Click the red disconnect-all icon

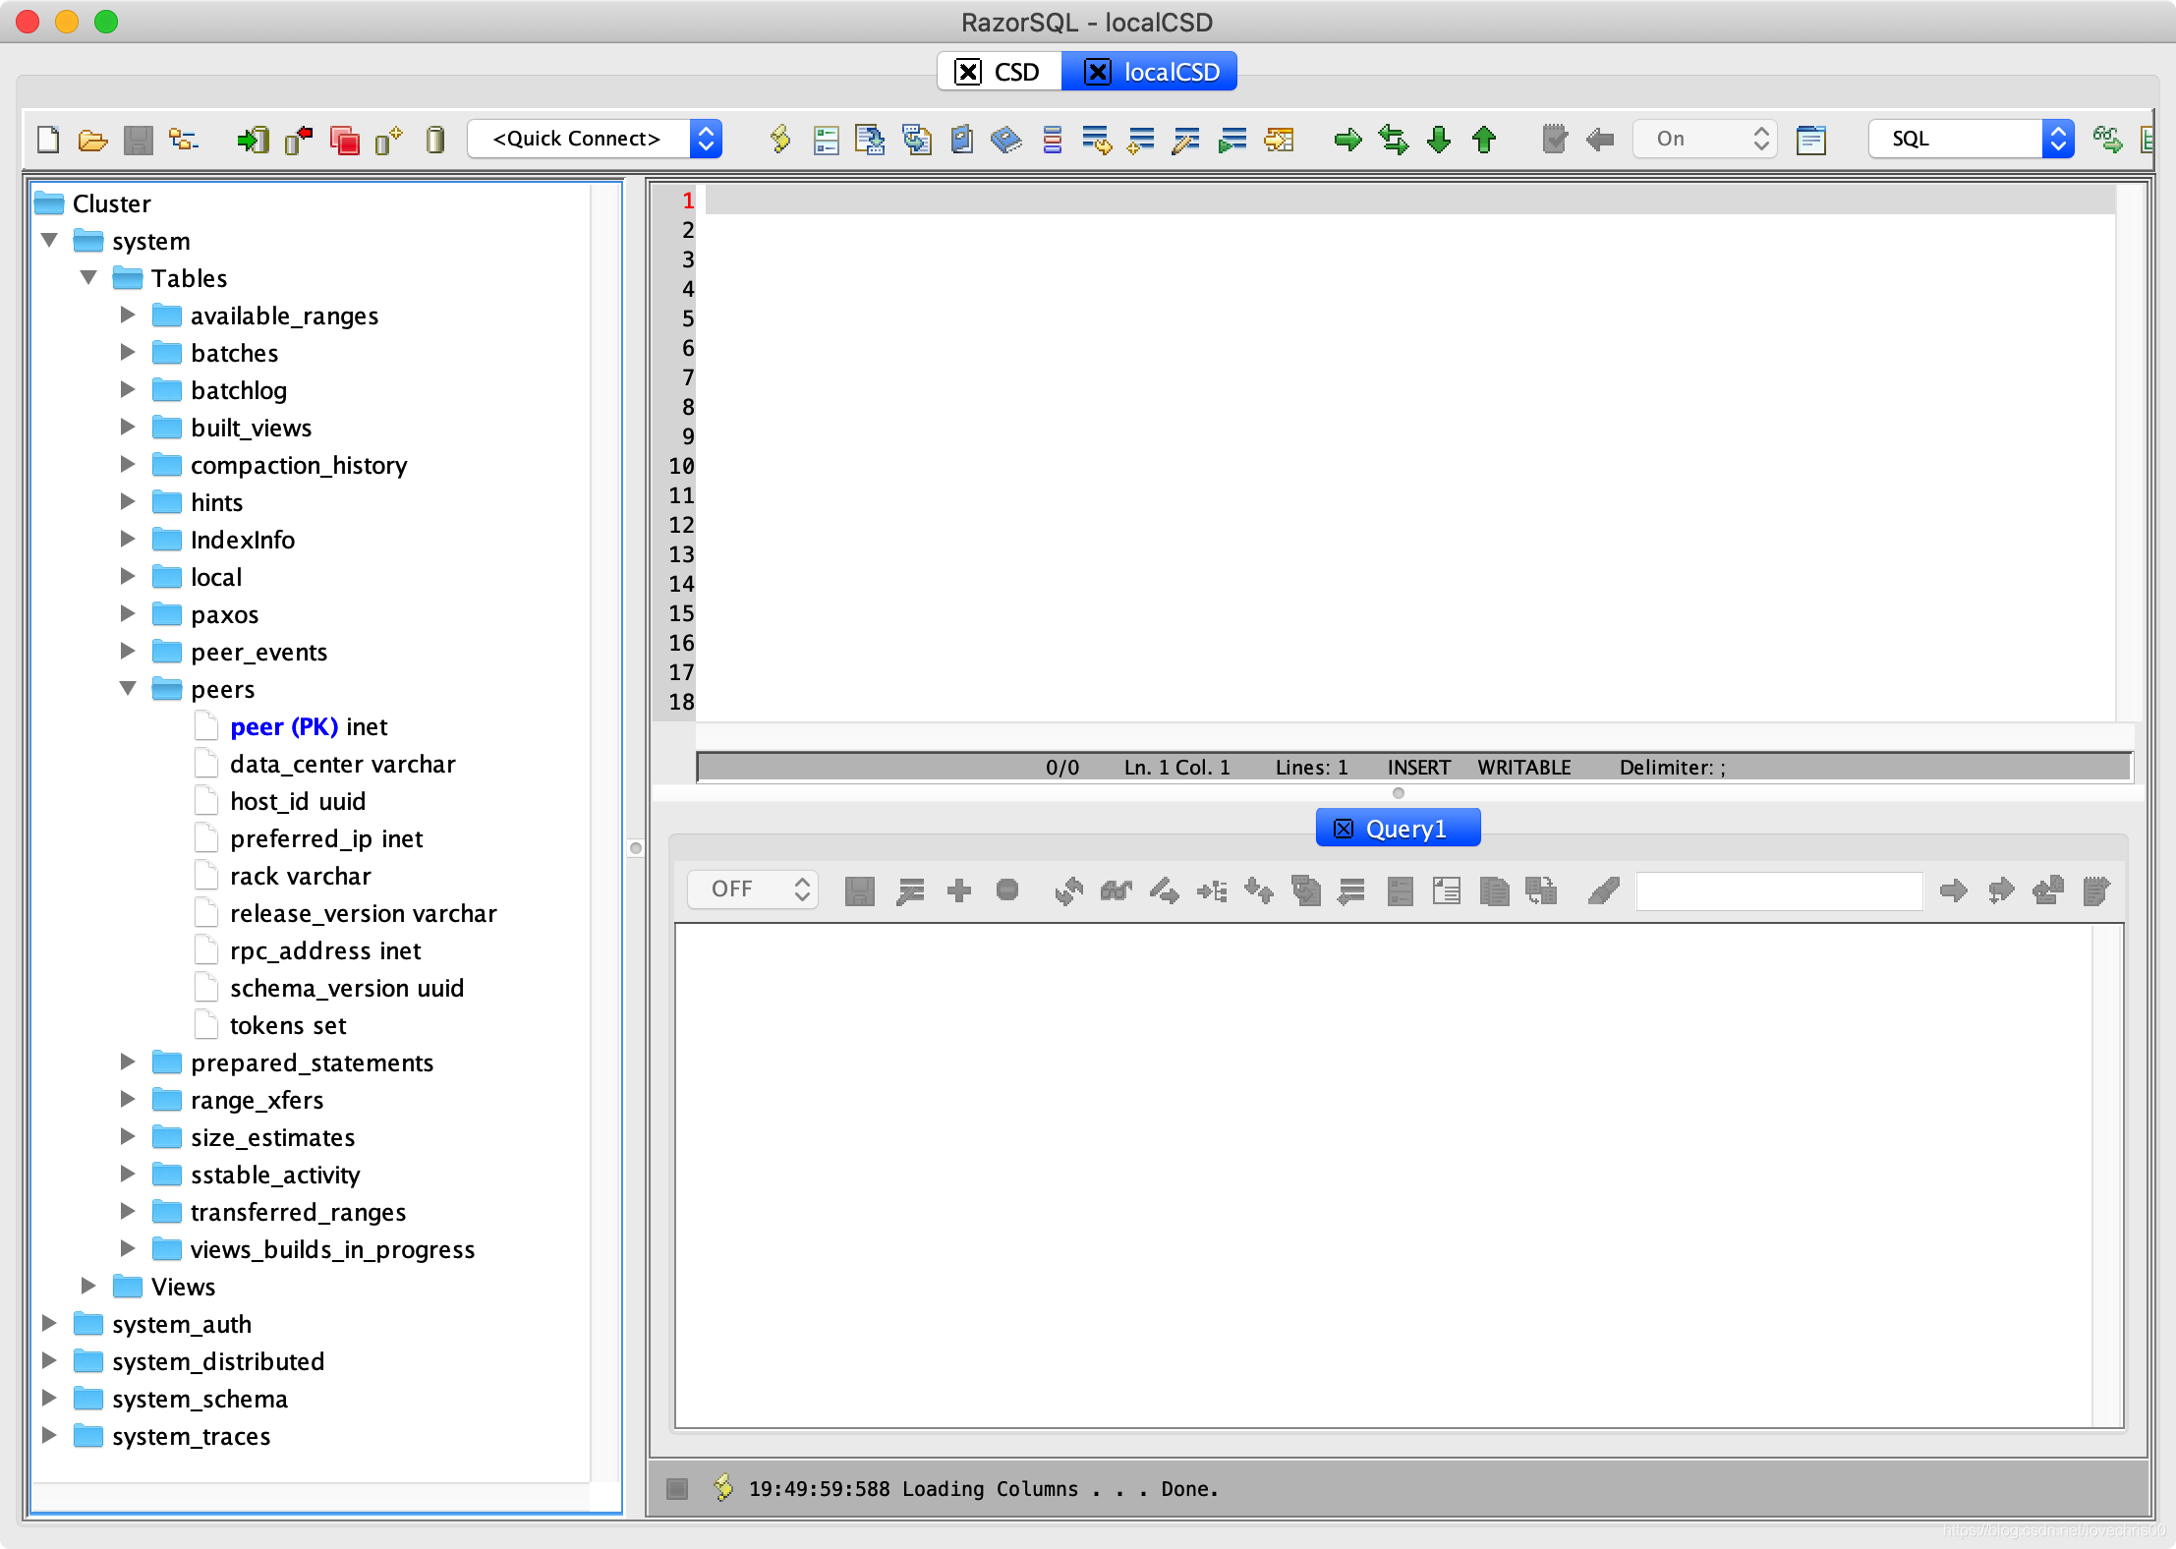tap(344, 140)
